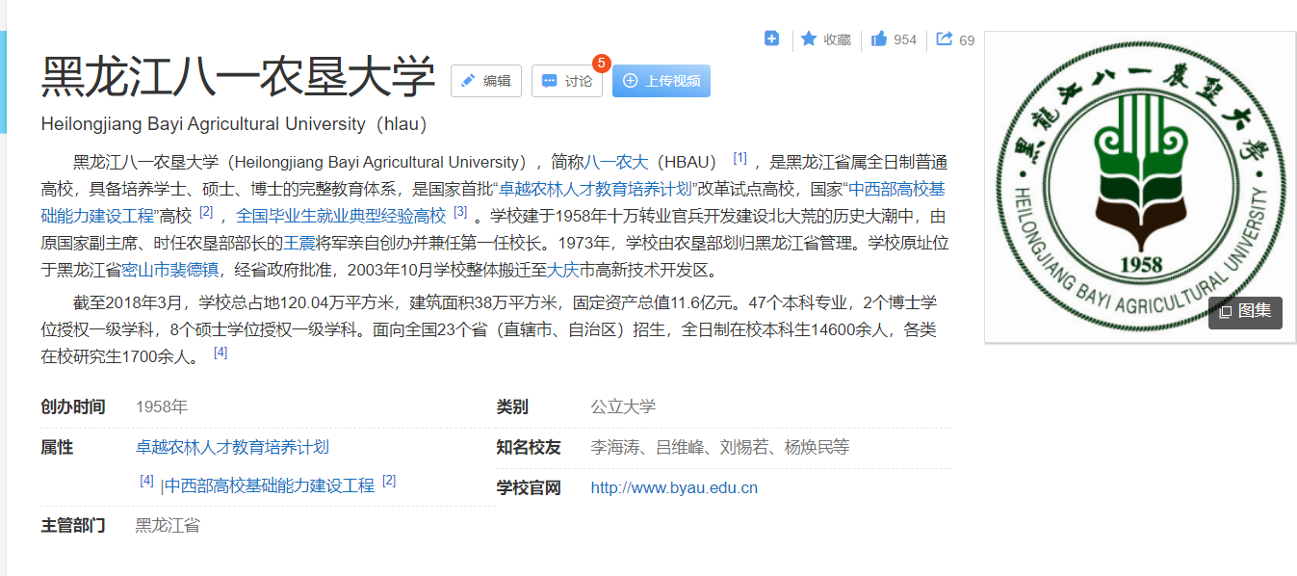Viewport: 1297px width, 576px height.
Task: Open the 图集 image gallery button
Action: coord(1245,312)
